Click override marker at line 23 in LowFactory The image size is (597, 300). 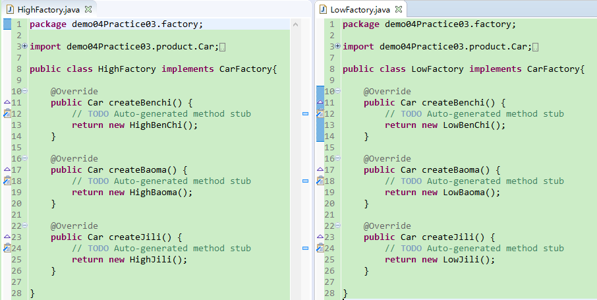pyautogui.click(x=320, y=236)
